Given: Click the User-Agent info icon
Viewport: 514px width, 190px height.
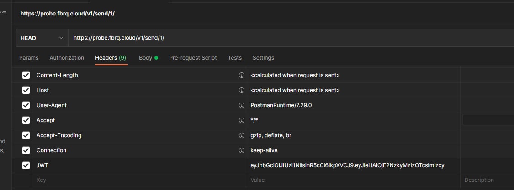Looking at the screenshot, I should [x=242, y=105].
